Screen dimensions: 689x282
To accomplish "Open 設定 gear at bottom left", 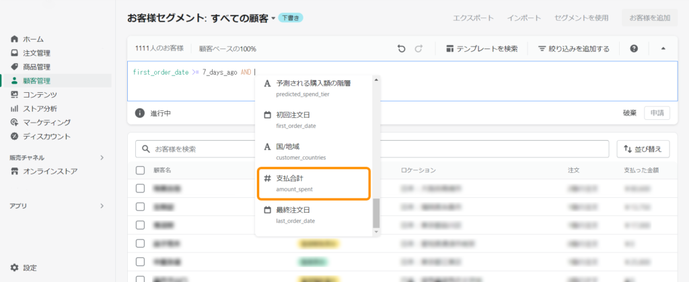I will [x=30, y=267].
